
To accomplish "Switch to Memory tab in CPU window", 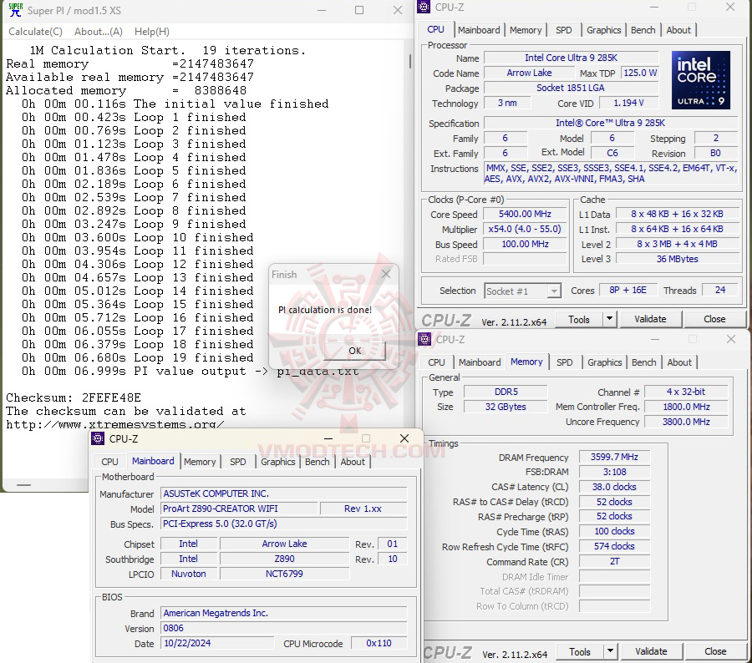I will 526,30.
